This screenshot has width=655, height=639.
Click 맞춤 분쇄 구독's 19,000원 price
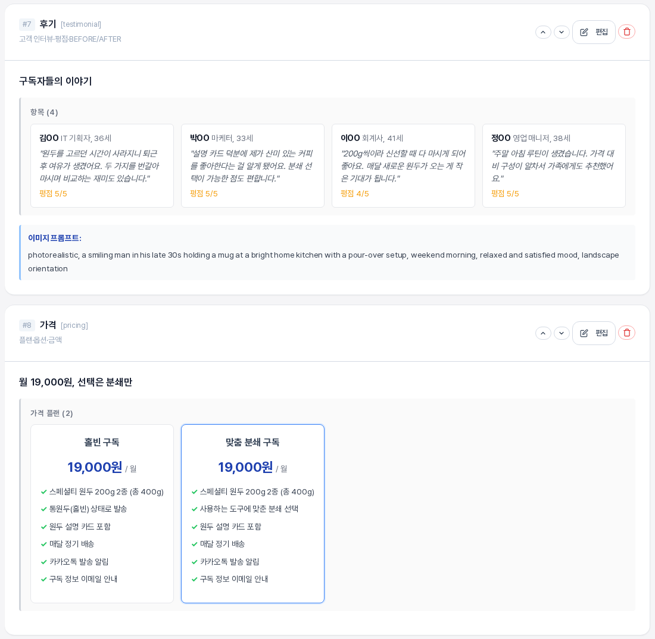pyautogui.click(x=245, y=467)
